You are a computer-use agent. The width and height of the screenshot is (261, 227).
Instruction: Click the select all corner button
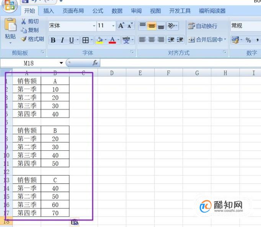click(x=7, y=73)
